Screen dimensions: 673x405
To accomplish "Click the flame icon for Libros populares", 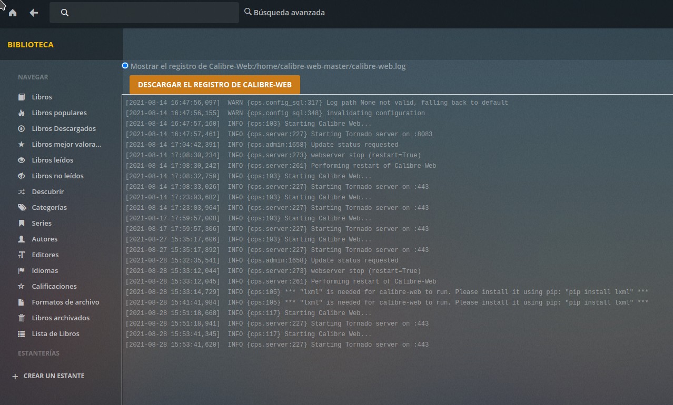I will (x=22, y=113).
